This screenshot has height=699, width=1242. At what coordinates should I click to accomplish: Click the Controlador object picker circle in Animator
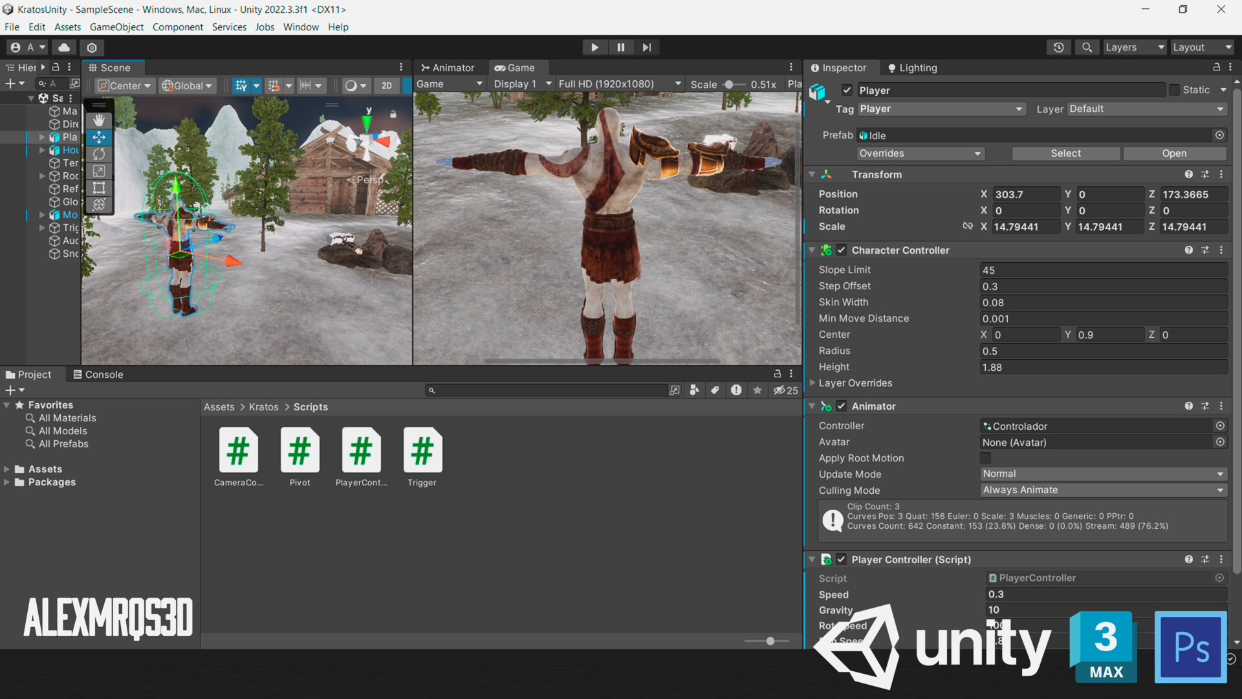pos(1220,425)
